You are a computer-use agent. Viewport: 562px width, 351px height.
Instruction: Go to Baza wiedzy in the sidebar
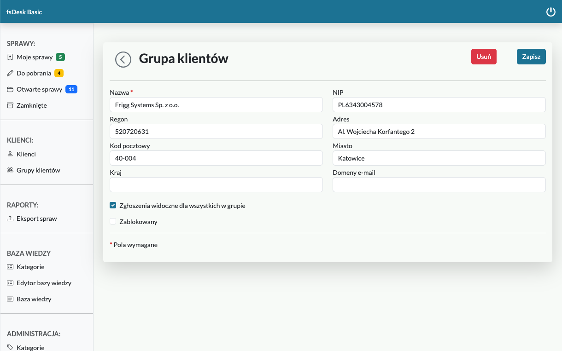34,299
